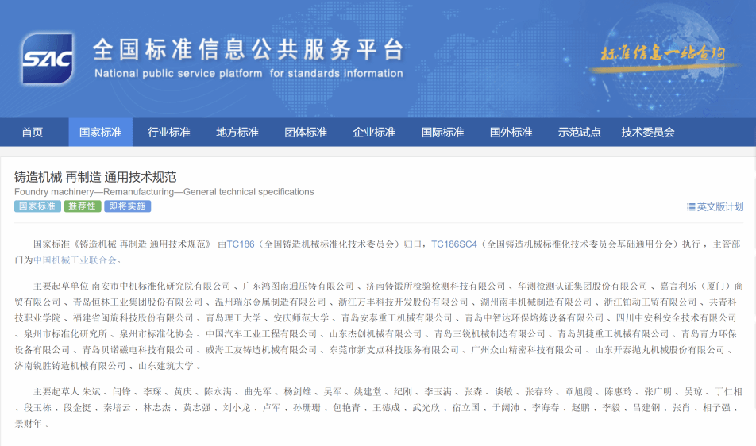
Task: Open 团体标准 navigation item
Action: point(306,133)
